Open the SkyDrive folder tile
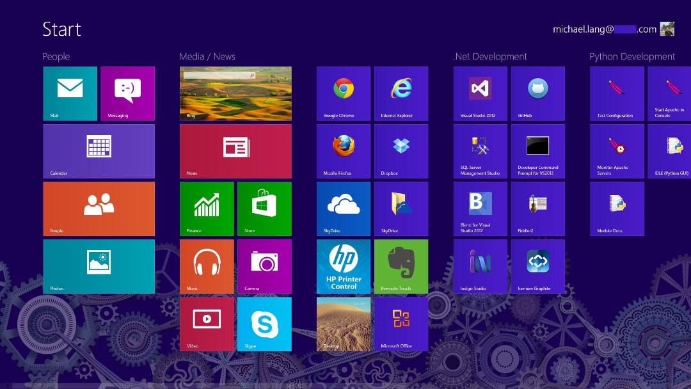Viewport: 691px width, 389px height. [401, 209]
